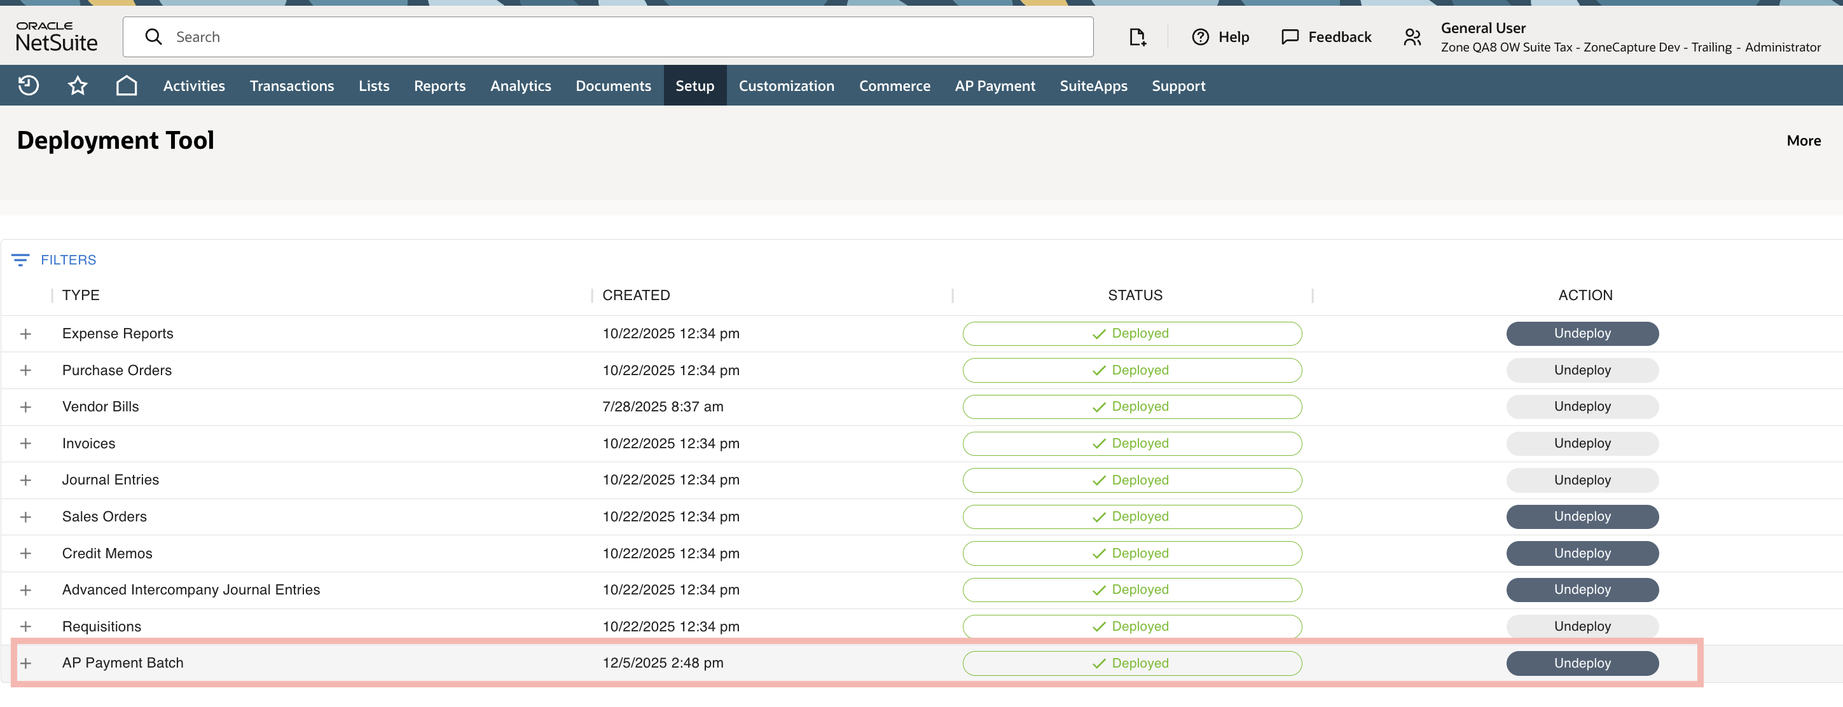1843x707 pixels.
Task: Open the Reports menu
Action: [x=440, y=86]
